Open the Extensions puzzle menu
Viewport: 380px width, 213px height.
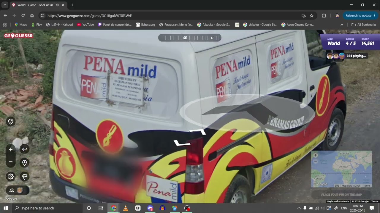pyautogui.click(x=324, y=15)
